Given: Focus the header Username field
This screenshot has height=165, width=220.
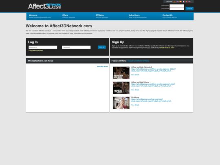Looking at the screenshot, I should (x=177, y=6).
